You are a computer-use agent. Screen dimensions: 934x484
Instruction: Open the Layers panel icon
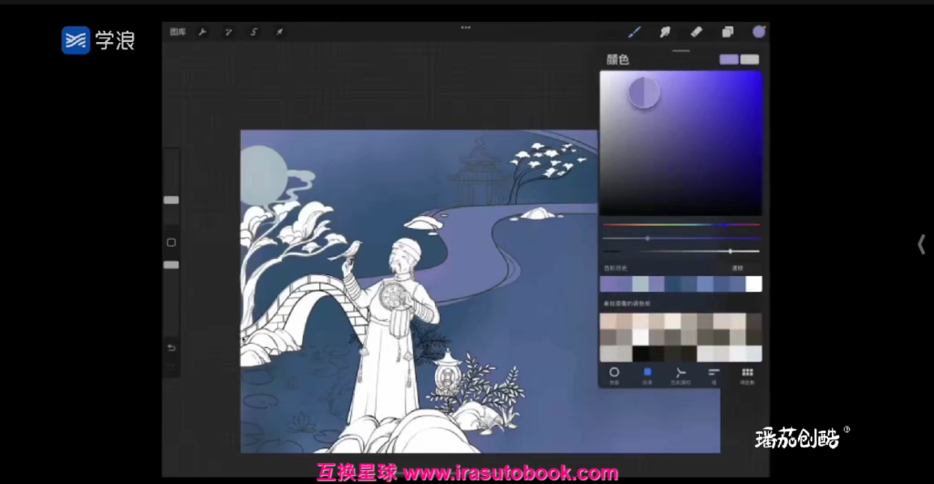coord(727,32)
